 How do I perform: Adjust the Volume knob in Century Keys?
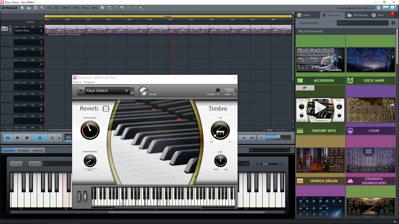143,91
